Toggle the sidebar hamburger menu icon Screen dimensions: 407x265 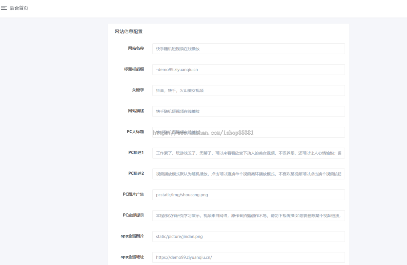pyautogui.click(x=4, y=8)
